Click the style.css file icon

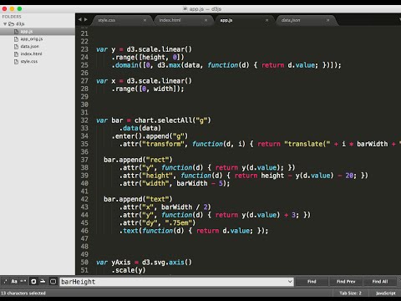(16, 62)
